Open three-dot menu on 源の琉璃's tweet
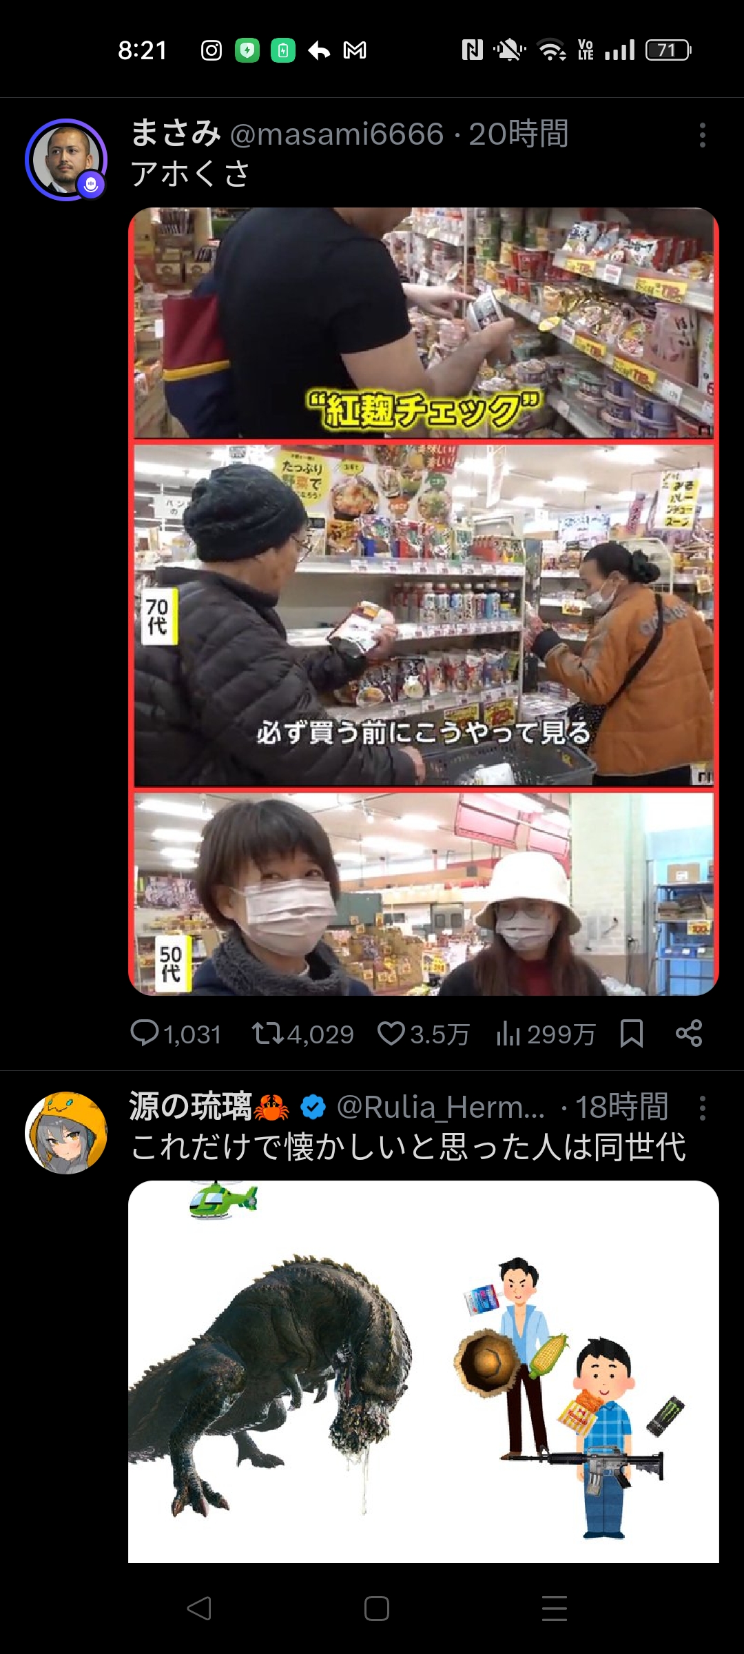The height and width of the screenshot is (1654, 744). click(x=702, y=1108)
